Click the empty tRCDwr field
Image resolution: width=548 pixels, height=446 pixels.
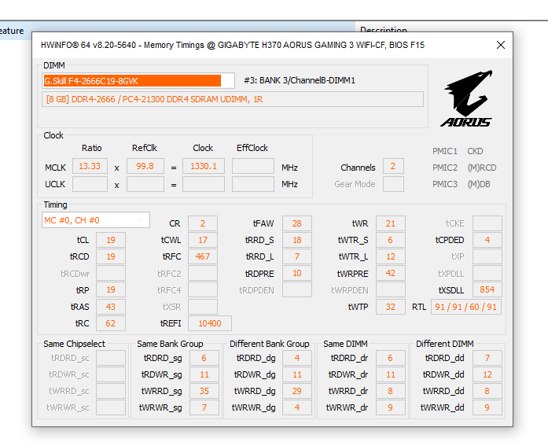pyautogui.click(x=111, y=273)
